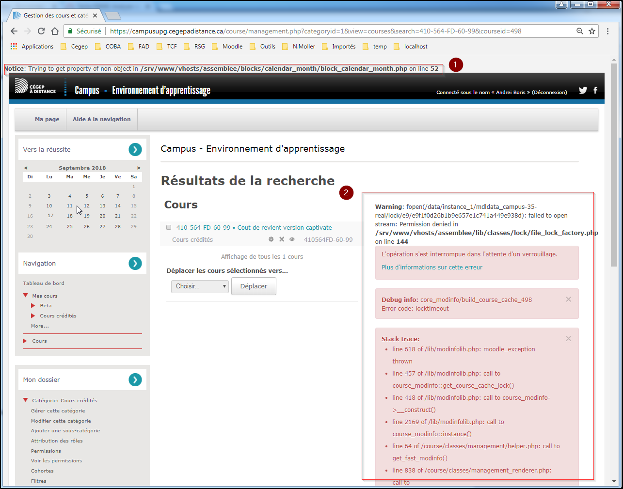The image size is (623, 489).
Task: Click the browser home icon
Action: [55, 31]
